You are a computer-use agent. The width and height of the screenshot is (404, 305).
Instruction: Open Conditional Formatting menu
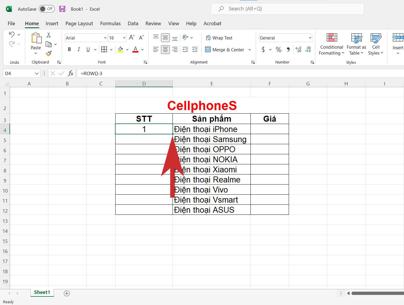(x=332, y=44)
